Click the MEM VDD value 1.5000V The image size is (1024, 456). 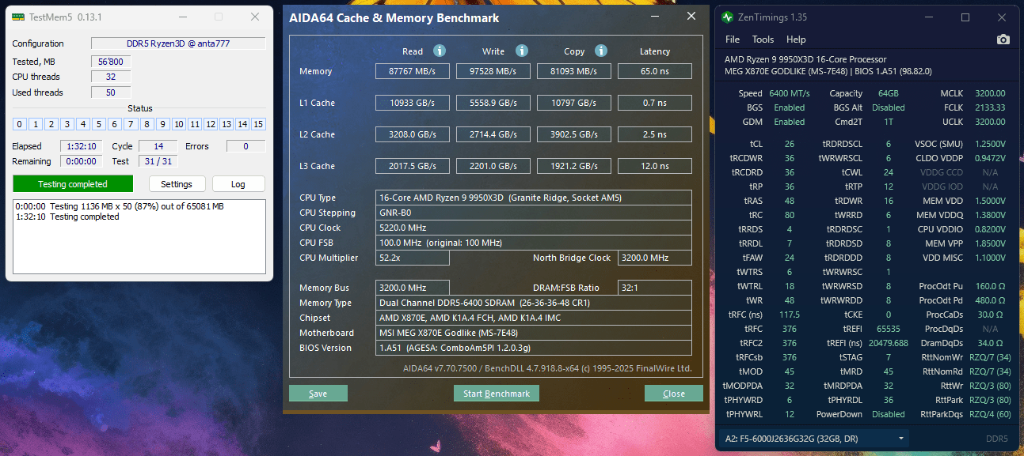point(988,201)
